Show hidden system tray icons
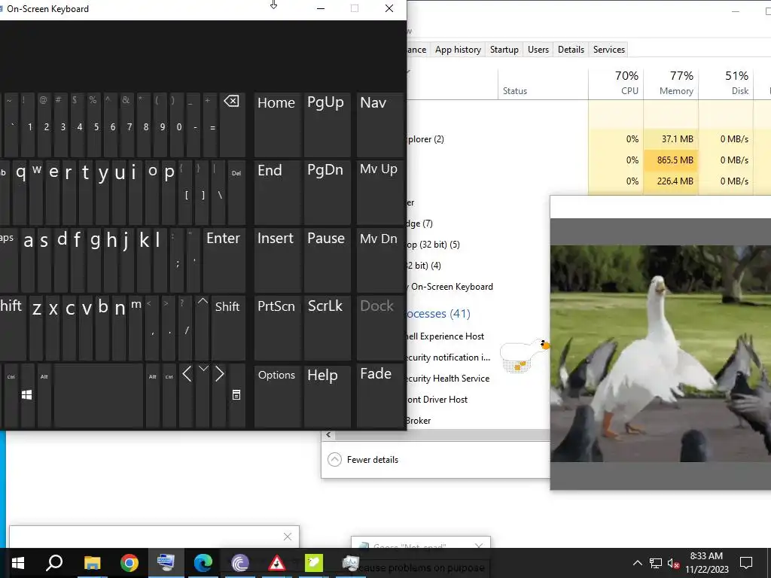Image resolution: width=771 pixels, height=578 pixels. pos(637,563)
